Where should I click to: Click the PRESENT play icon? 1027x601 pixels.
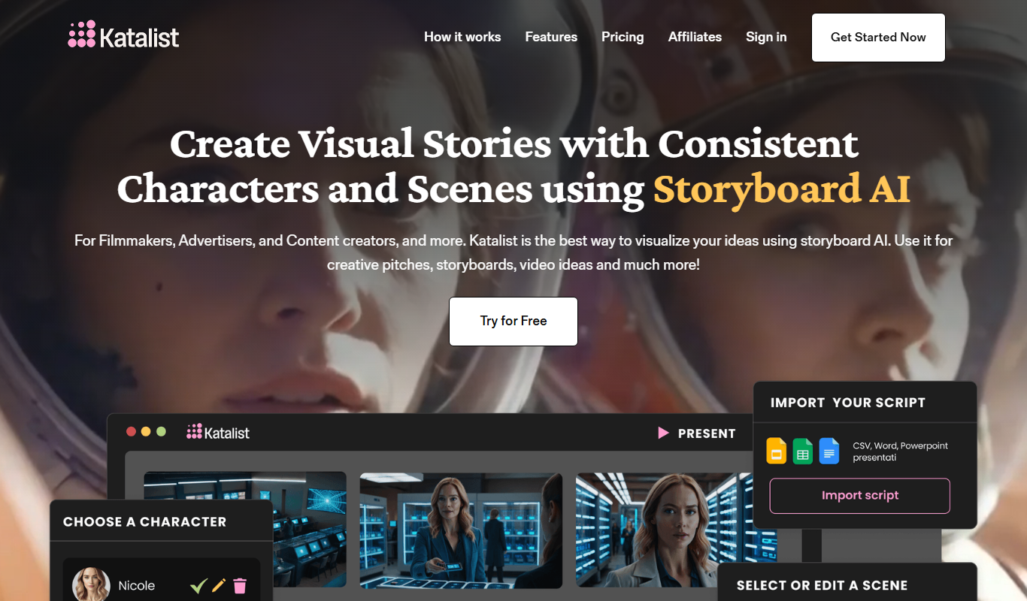[x=663, y=433]
